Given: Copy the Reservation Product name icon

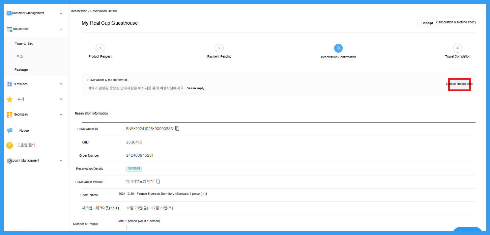Looking at the screenshot, I should pos(158,181).
